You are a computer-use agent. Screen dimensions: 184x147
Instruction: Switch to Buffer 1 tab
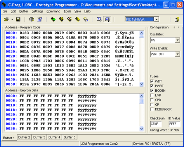(x=9, y=138)
